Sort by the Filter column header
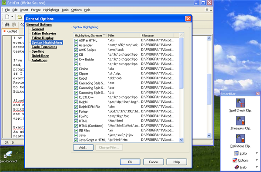Screen dimensions: 261x172 (123, 35)
